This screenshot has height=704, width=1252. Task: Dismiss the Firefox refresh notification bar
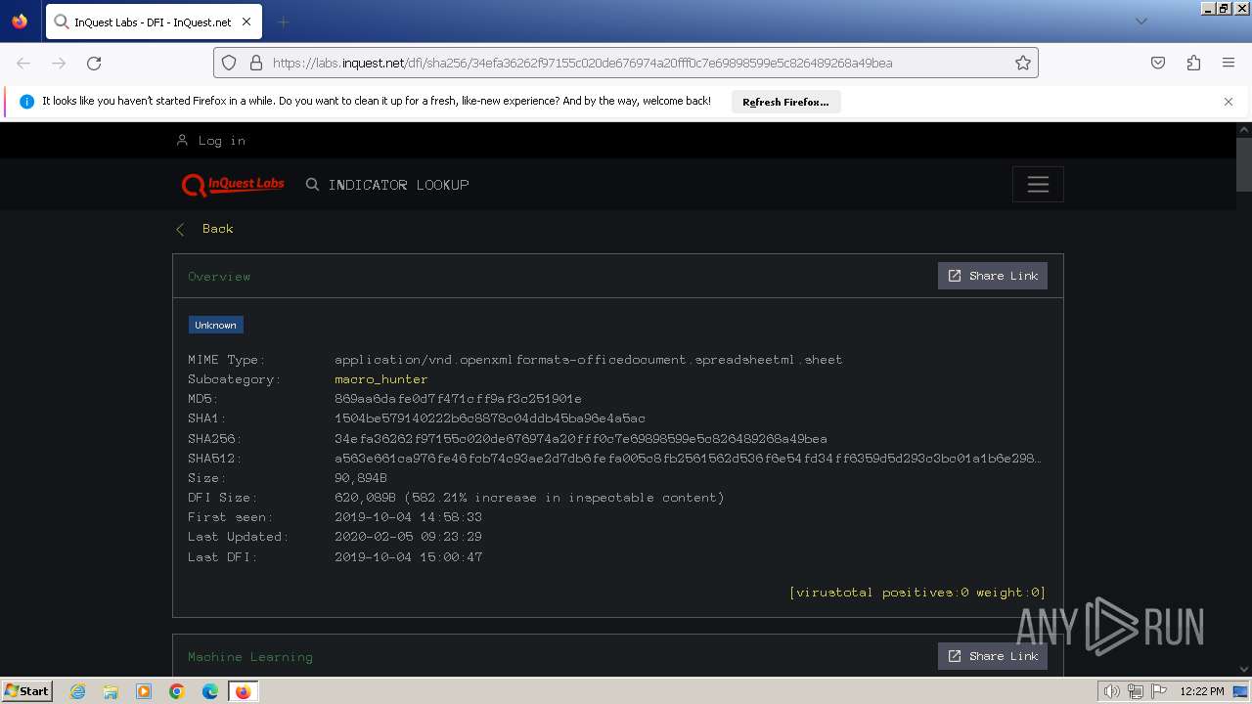pyautogui.click(x=1229, y=102)
